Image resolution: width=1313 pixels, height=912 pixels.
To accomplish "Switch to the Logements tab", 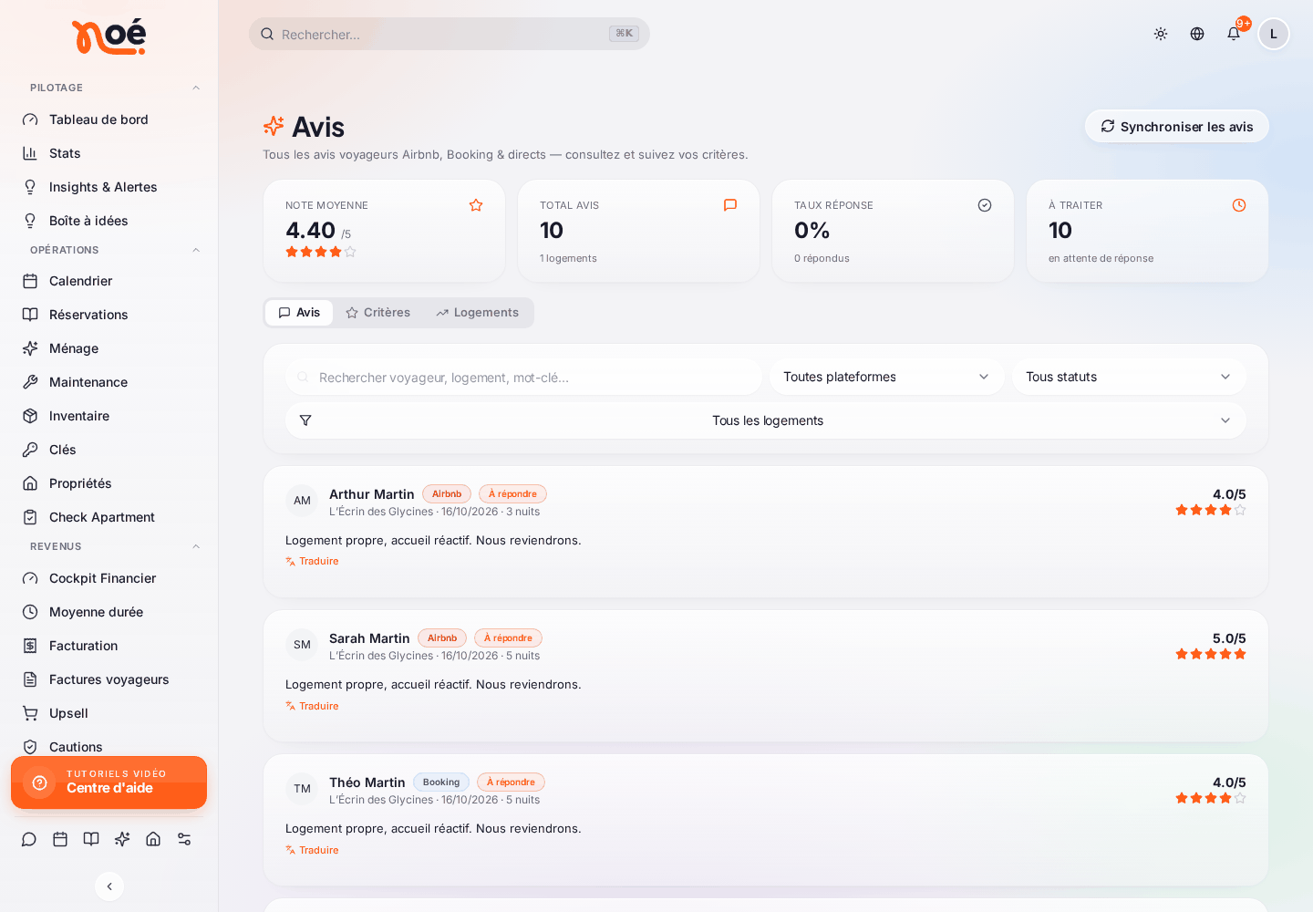I will (x=478, y=313).
